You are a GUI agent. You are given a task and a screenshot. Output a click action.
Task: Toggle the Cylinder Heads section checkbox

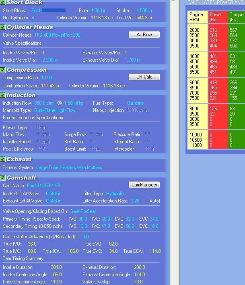(x=3, y=27)
